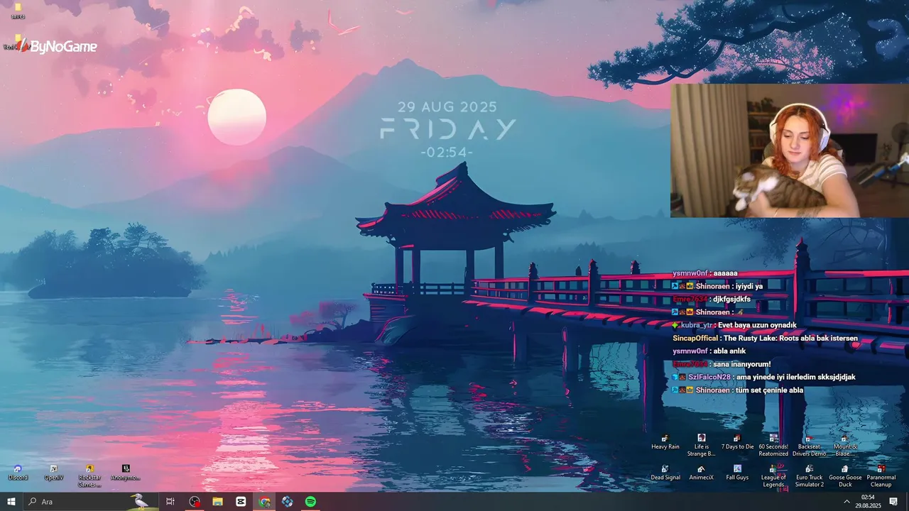
Task: Open the Discord desktop shortcut
Action: (18, 473)
